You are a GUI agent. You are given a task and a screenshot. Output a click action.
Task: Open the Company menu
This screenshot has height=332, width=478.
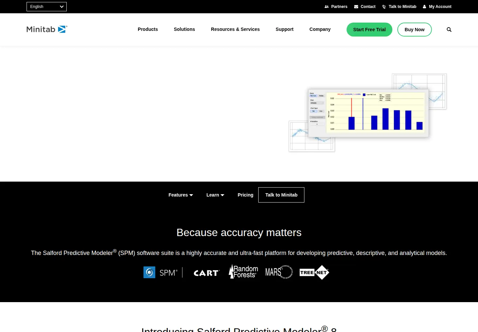[x=320, y=29]
